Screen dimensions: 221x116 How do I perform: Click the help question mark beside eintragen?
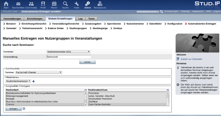point(24,109)
